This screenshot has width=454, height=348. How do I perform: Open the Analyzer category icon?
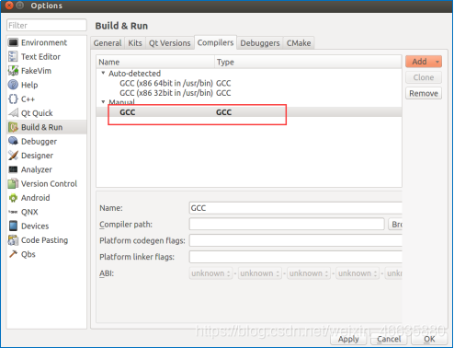click(x=13, y=169)
